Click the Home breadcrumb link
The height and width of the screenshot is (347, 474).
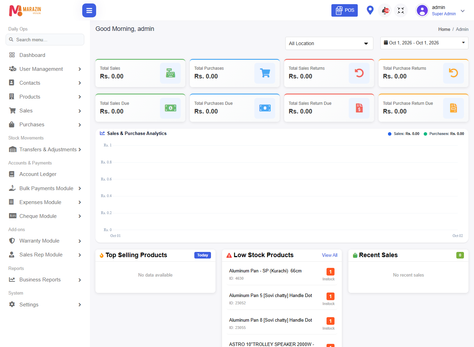click(444, 29)
